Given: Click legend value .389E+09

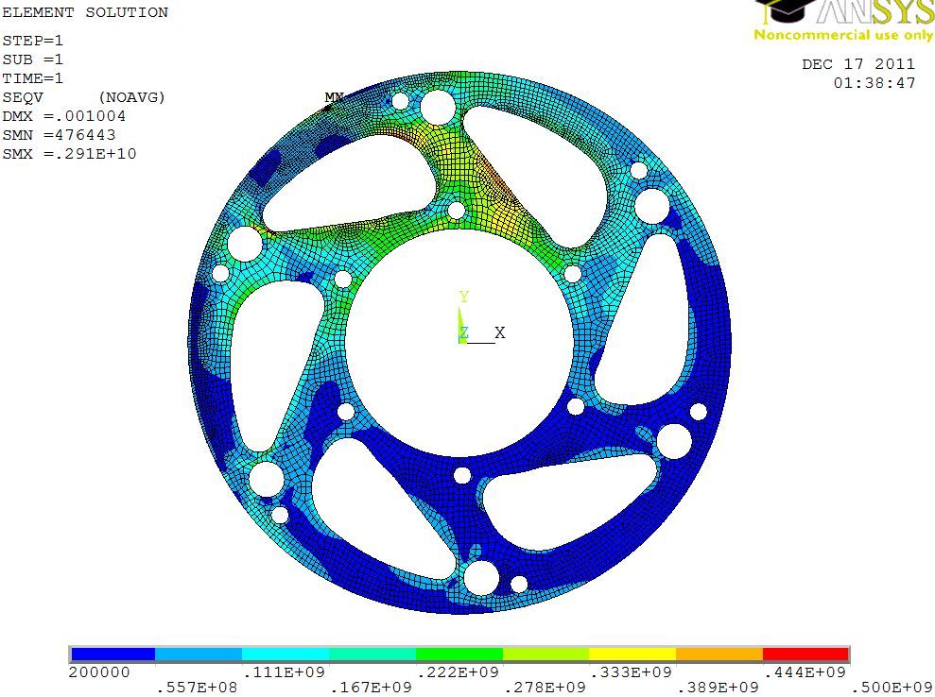Looking at the screenshot, I should coord(719,688).
